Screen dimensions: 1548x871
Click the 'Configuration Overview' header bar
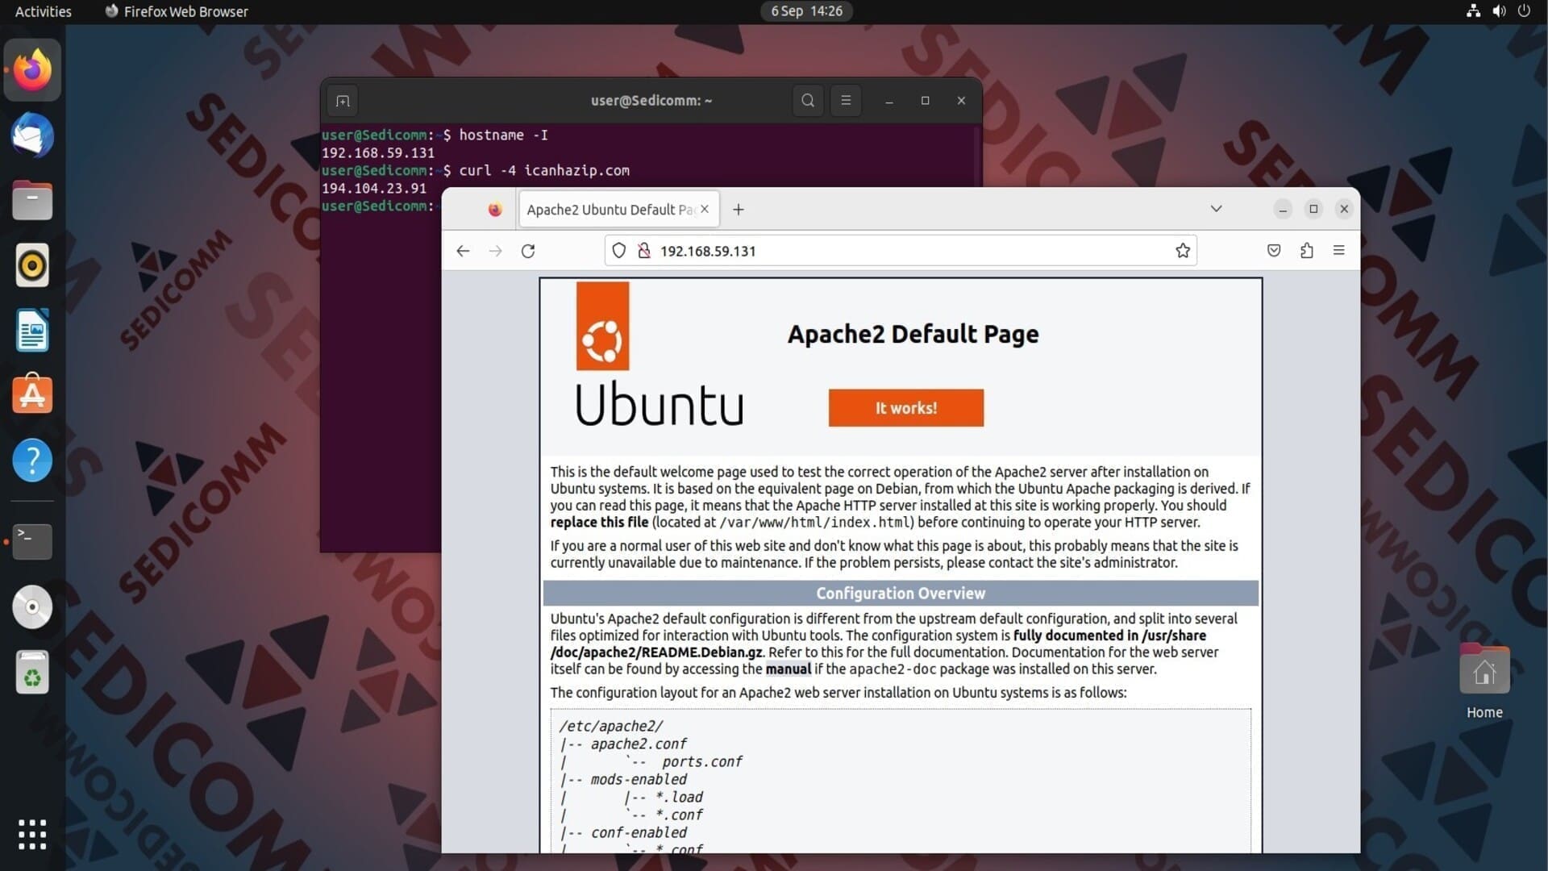(901, 594)
